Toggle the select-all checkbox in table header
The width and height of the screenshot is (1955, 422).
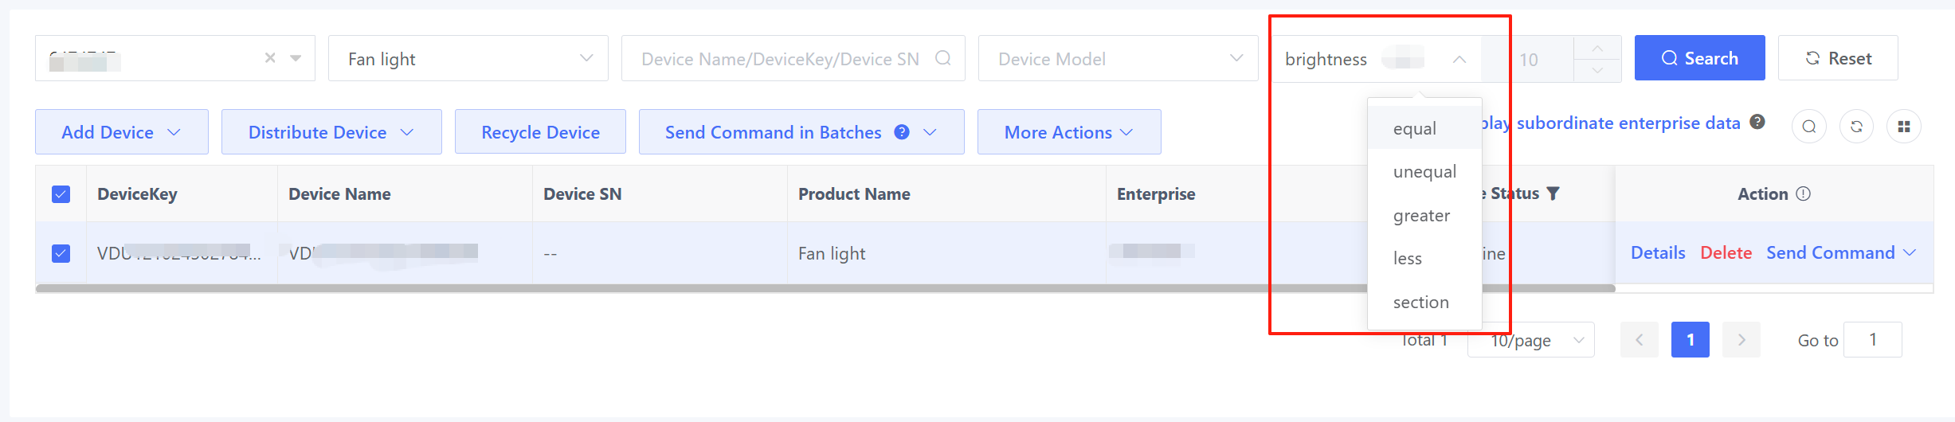61,194
